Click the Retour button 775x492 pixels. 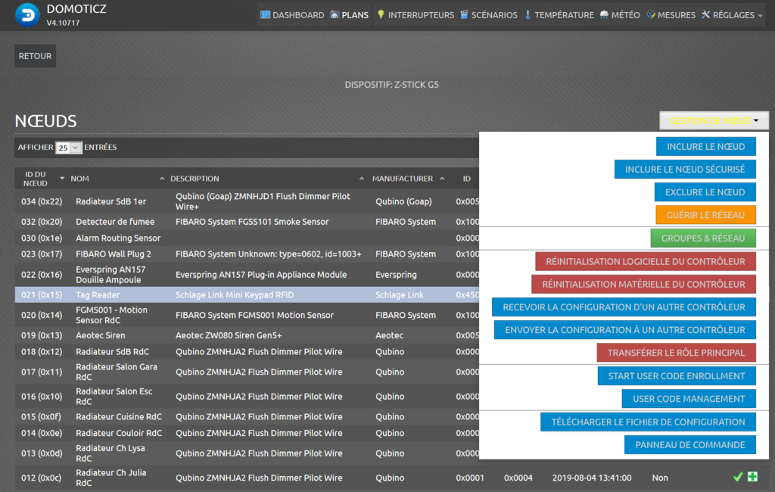point(35,56)
